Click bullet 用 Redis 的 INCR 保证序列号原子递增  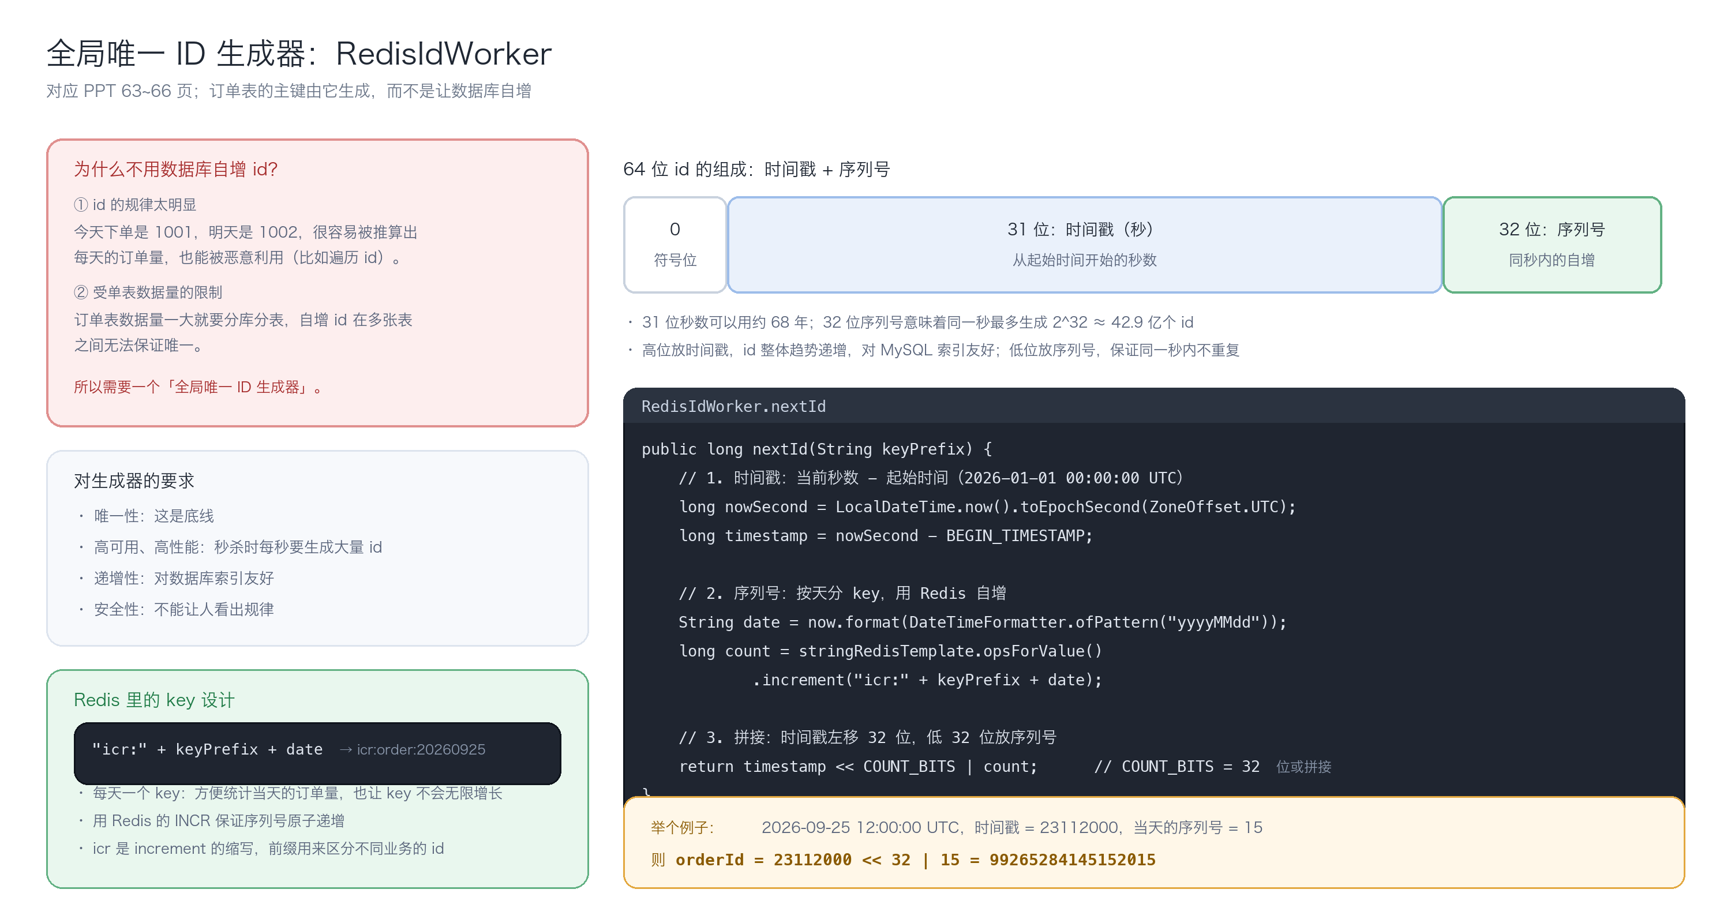[218, 820]
